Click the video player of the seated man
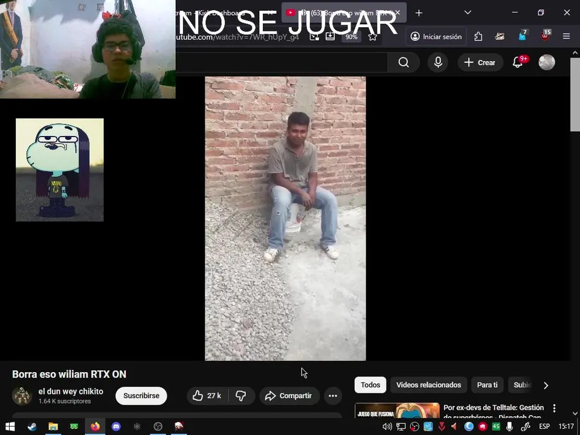The image size is (580, 435). [285, 218]
